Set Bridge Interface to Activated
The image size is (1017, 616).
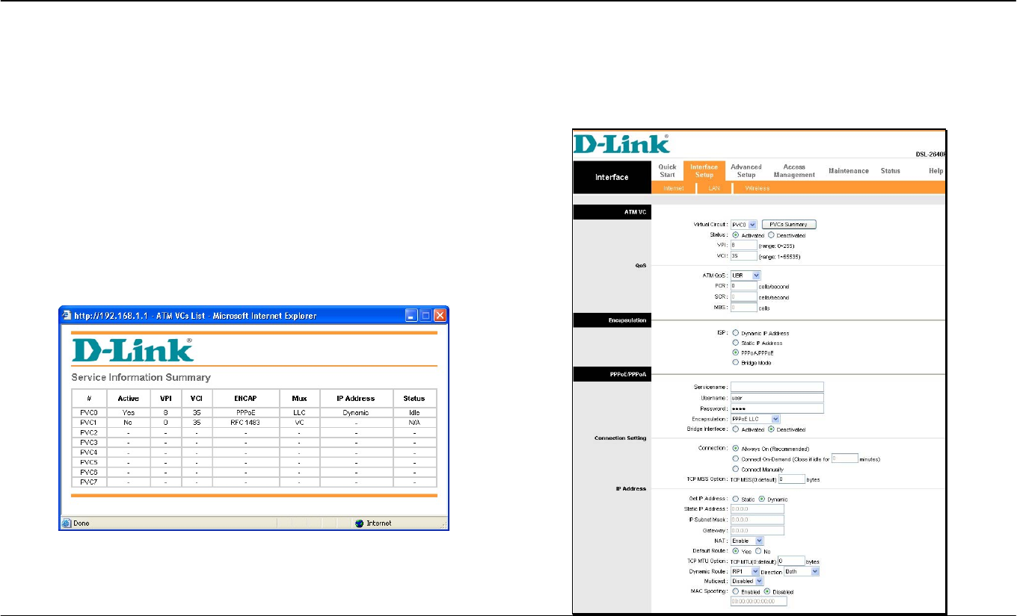pos(737,429)
